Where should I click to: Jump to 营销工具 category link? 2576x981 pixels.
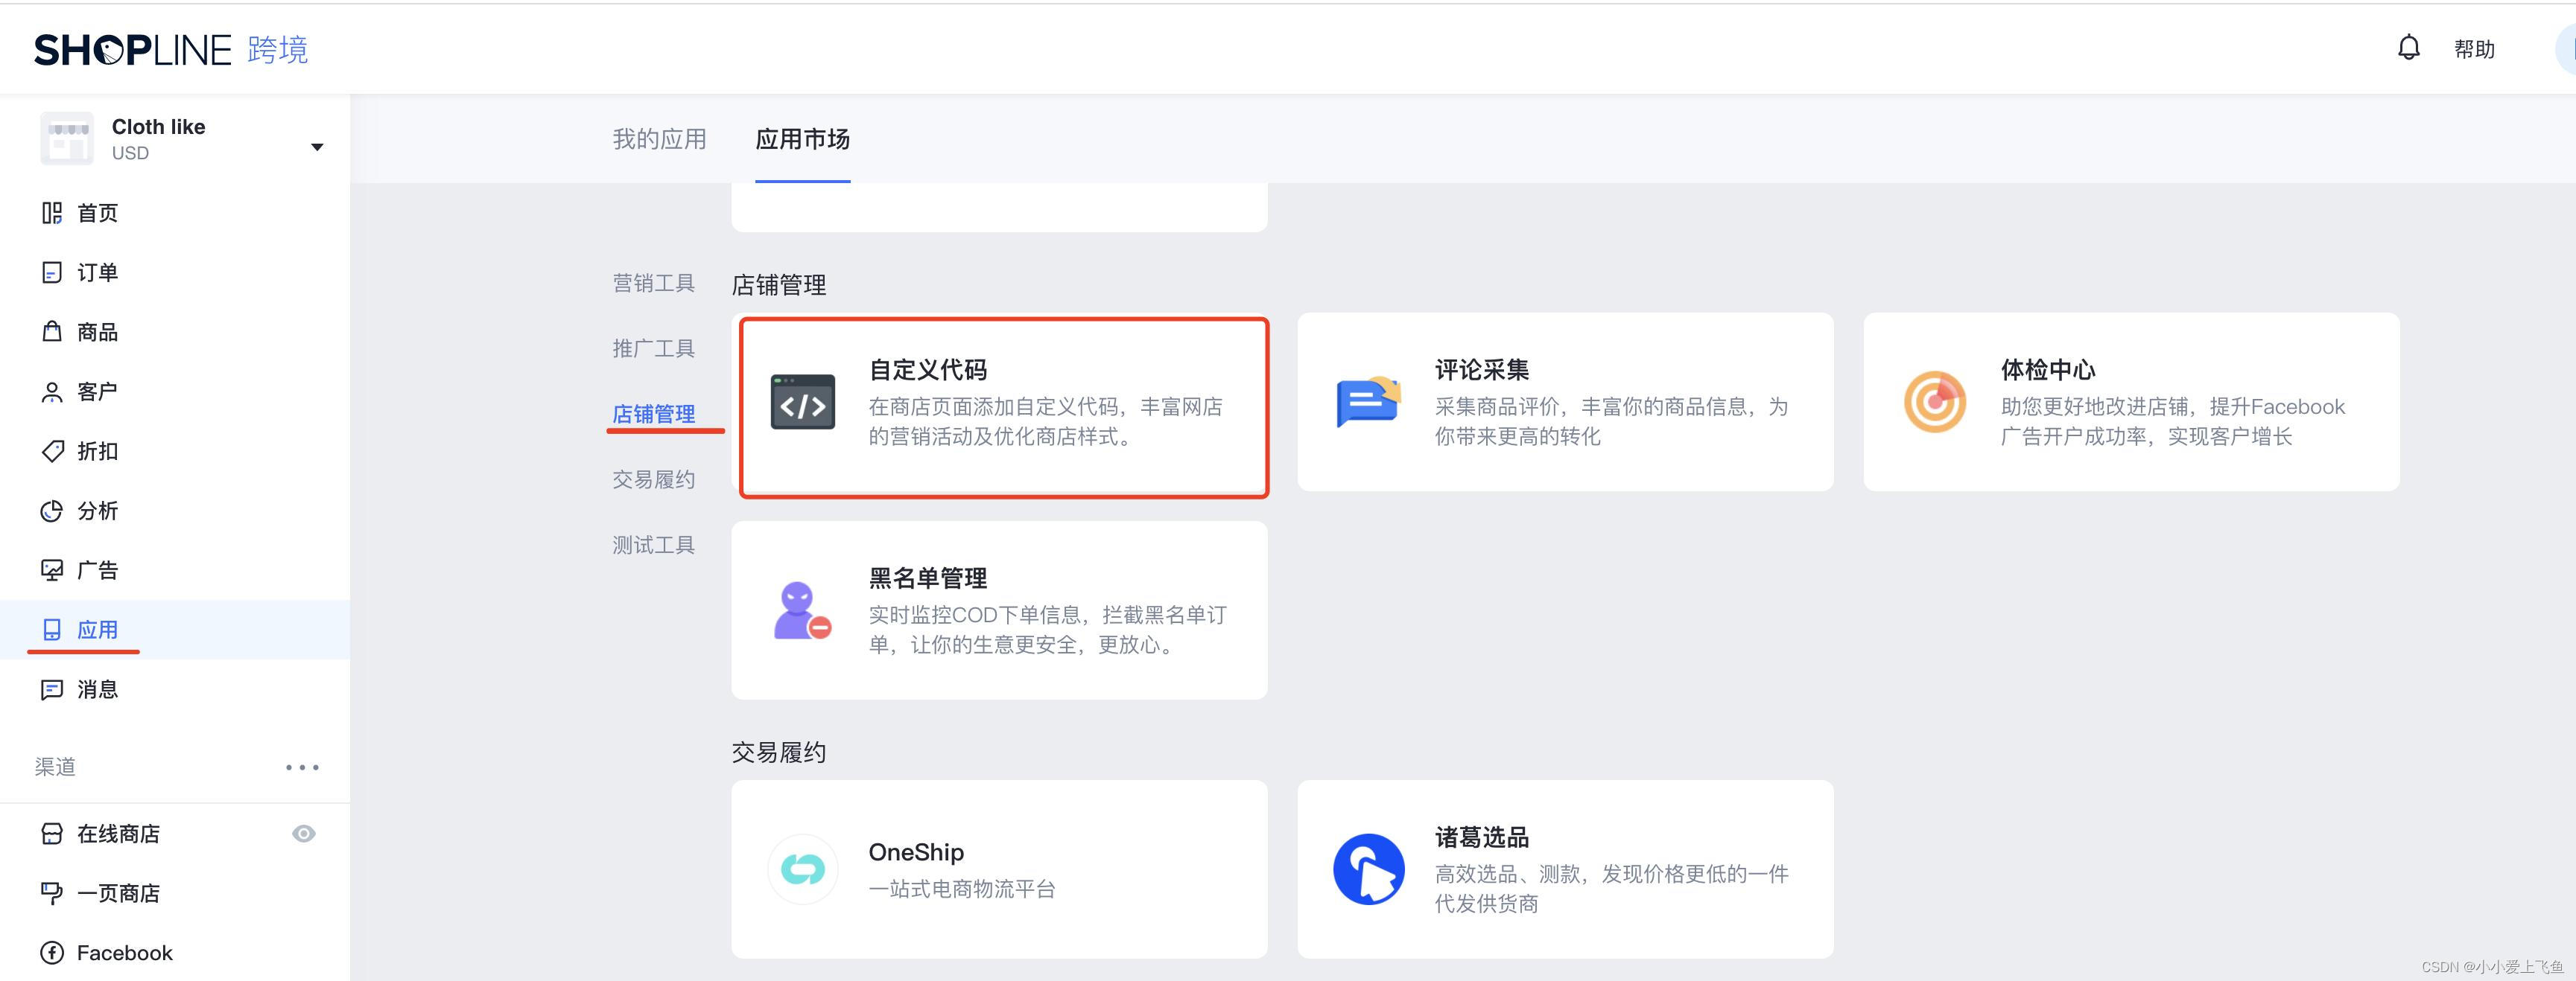pos(653,284)
